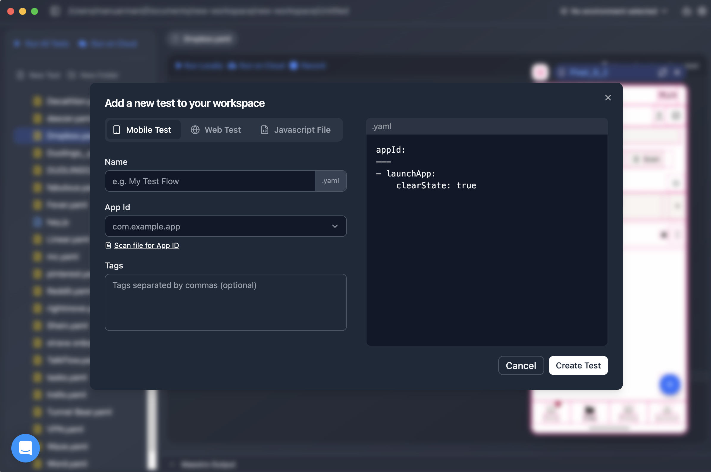This screenshot has height=472, width=711.
Task: Click the App Id chevron arrow
Action: 335,226
